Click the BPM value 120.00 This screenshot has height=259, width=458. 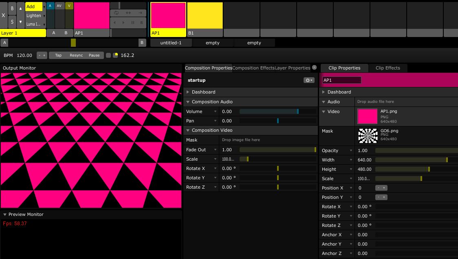click(x=24, y=55)
